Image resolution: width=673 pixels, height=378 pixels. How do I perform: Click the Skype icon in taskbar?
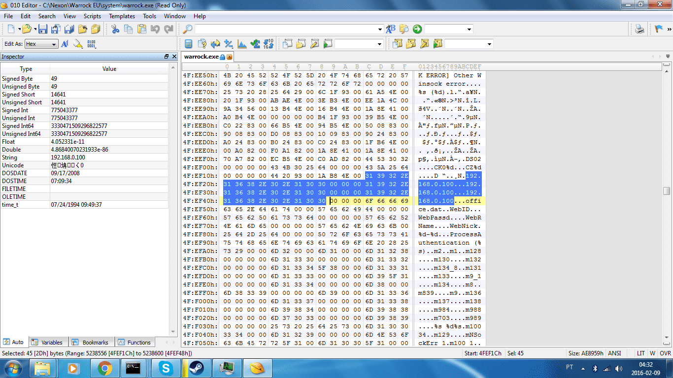click(165, 368)
